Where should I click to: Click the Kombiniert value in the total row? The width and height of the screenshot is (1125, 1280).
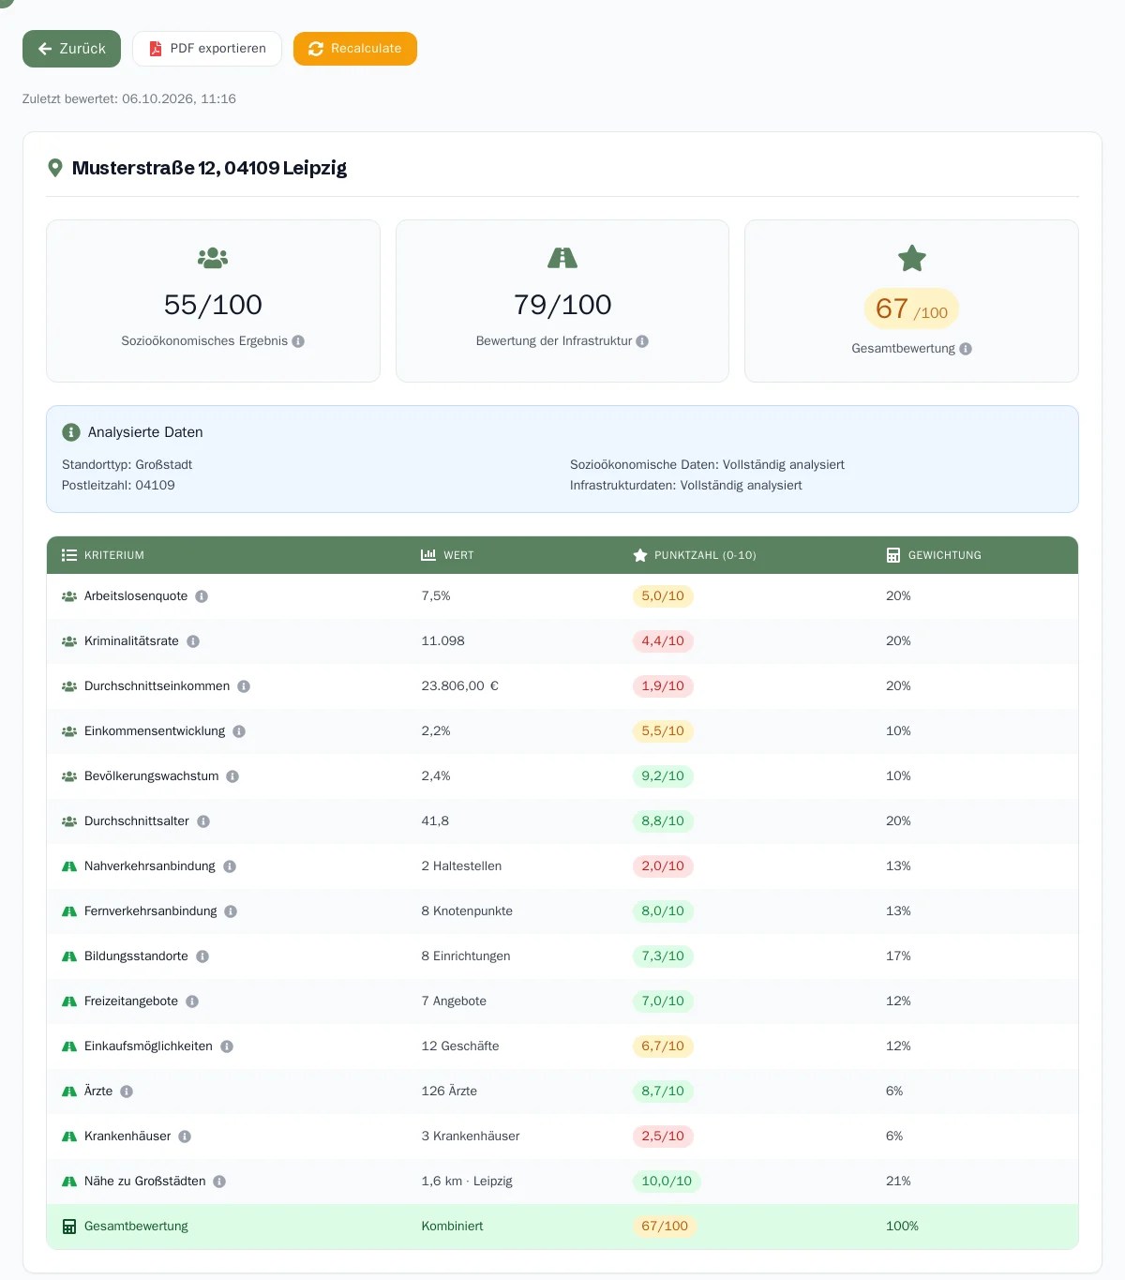(x=453, y=1227)
